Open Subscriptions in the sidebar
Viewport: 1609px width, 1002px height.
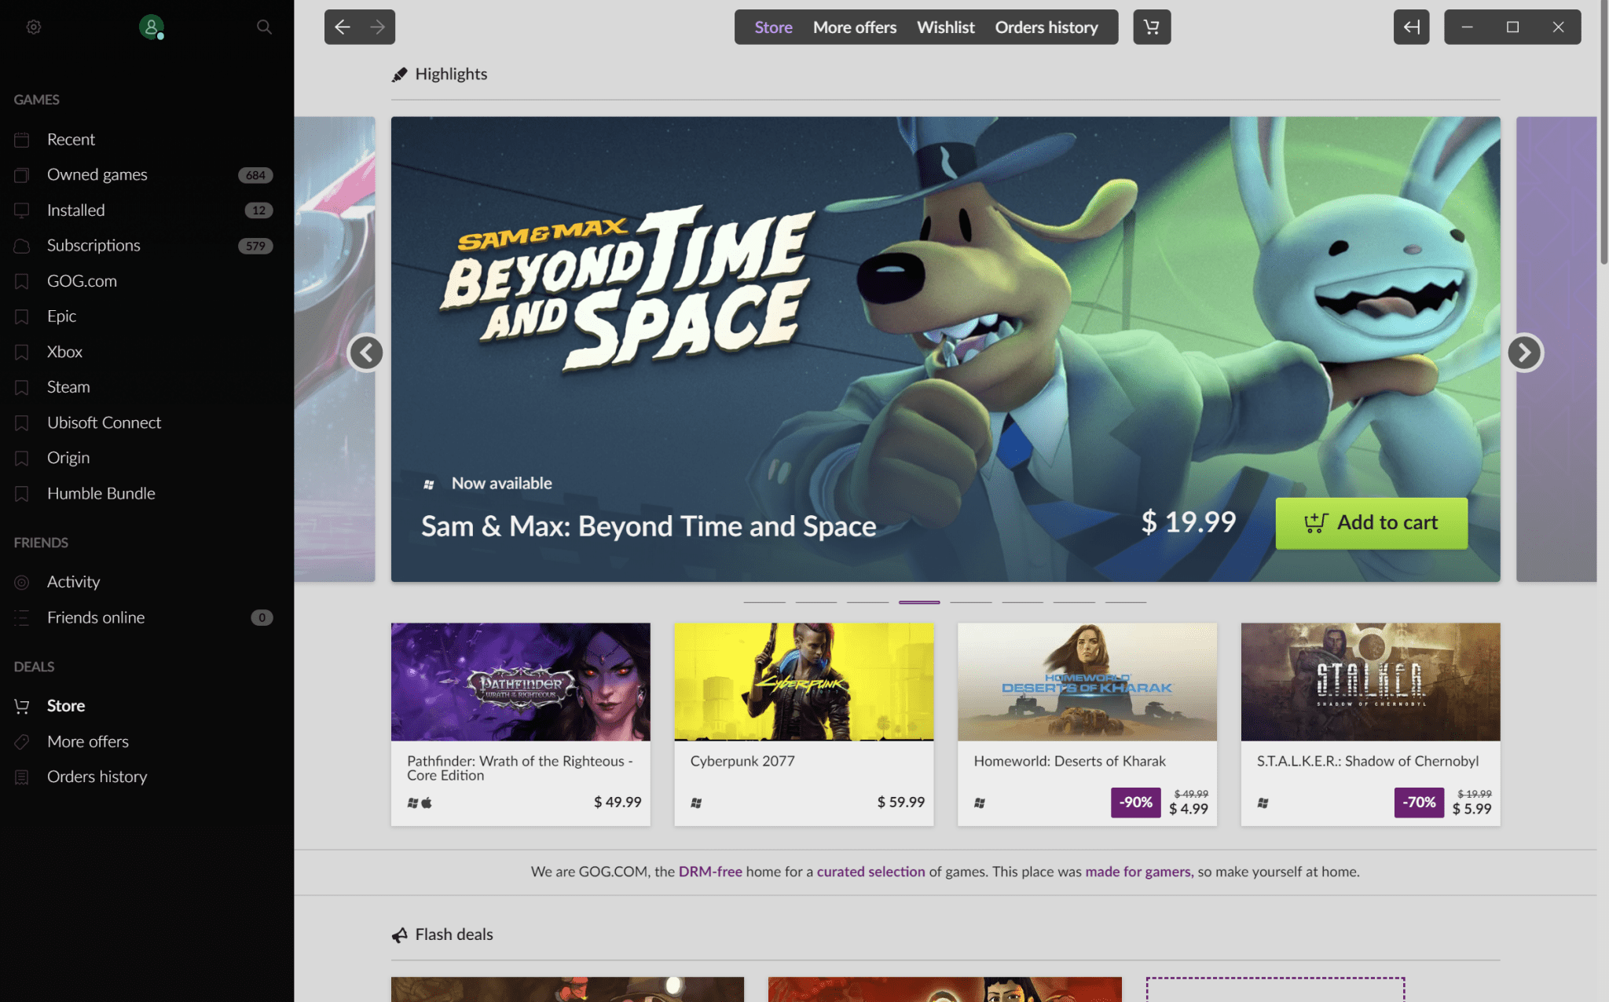tap(93, 245)
